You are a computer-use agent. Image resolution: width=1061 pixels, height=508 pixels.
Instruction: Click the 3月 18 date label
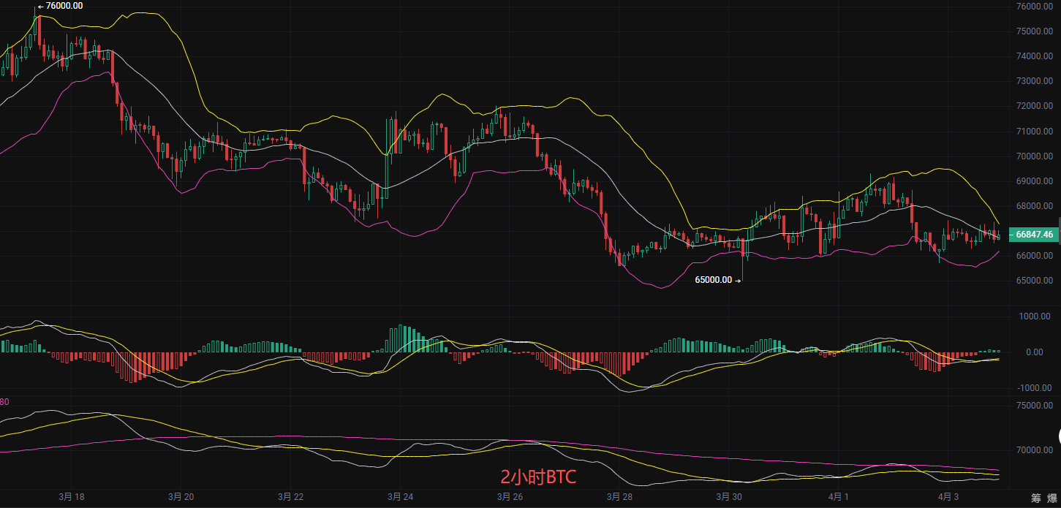70,497
